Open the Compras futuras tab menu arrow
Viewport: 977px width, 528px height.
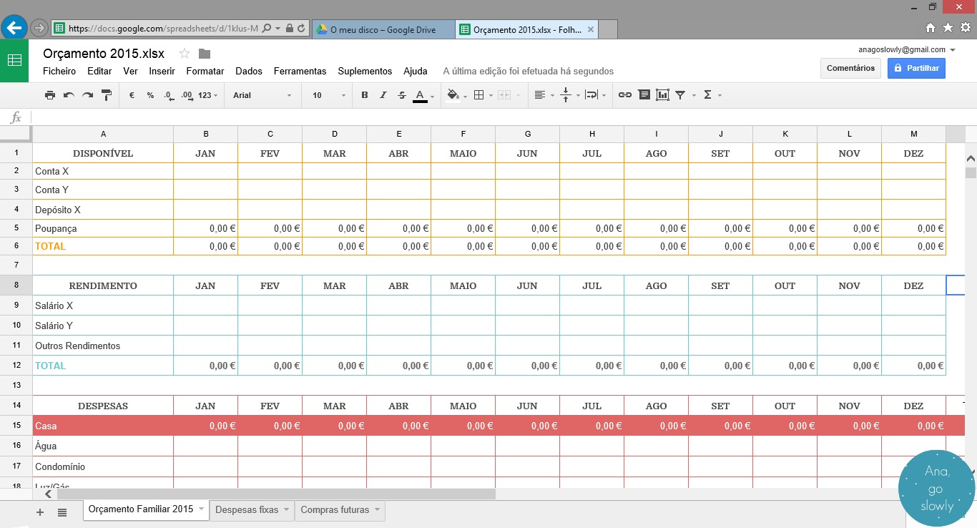pos(377,510)
